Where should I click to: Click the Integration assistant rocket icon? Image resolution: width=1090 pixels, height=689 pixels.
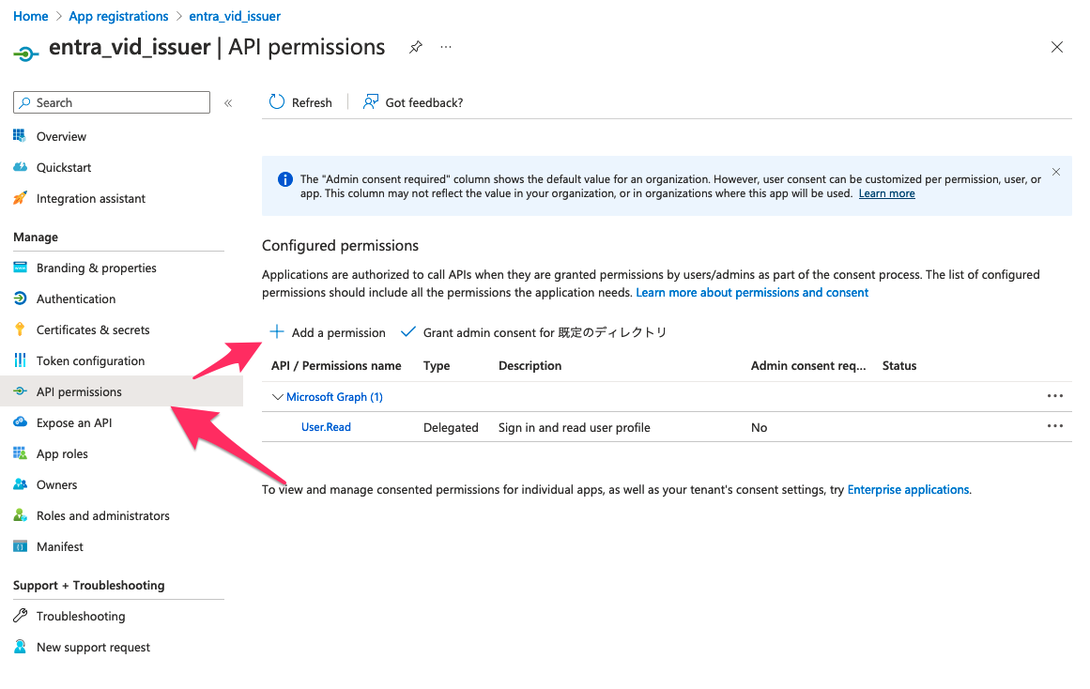pos(20,198)
